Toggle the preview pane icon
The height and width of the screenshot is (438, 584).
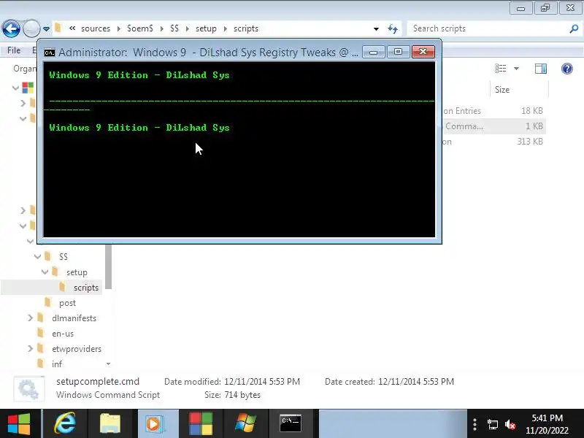(x=540, y=69)
